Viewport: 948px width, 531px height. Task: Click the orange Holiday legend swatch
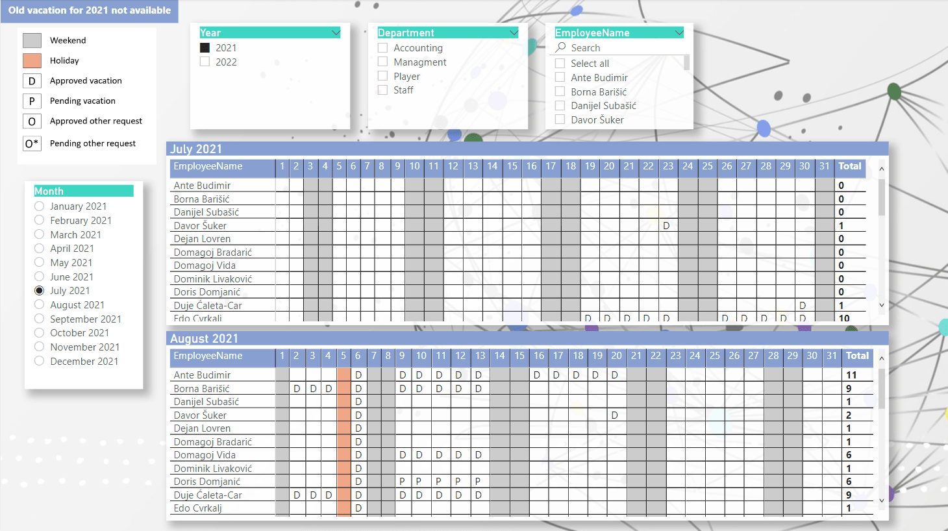coord(32,60)
